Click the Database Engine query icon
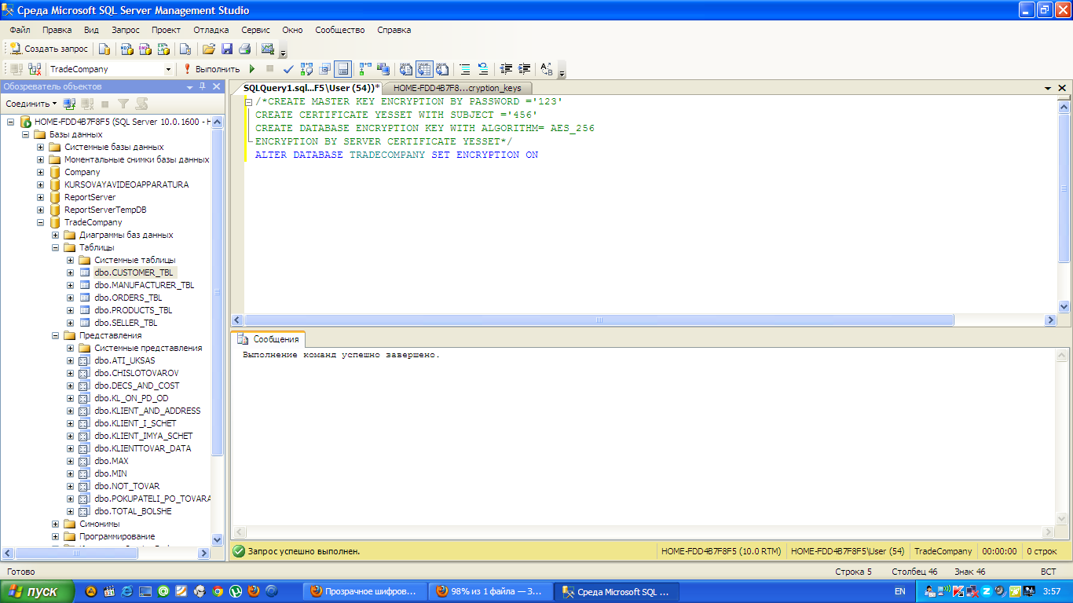Screen dimensions: 1073x603 (104, 49)
